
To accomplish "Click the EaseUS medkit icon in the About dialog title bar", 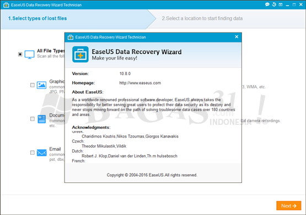I will [71, 37].
